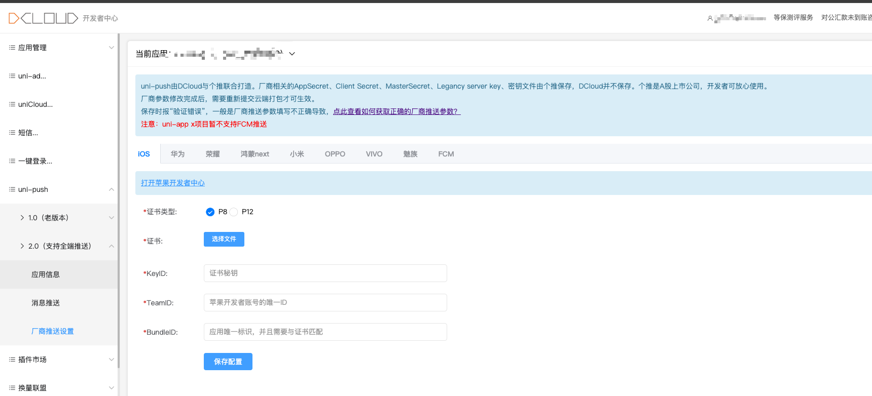Open the 短信 sidebar menu
Screen dimensions: 872x396
59,133
